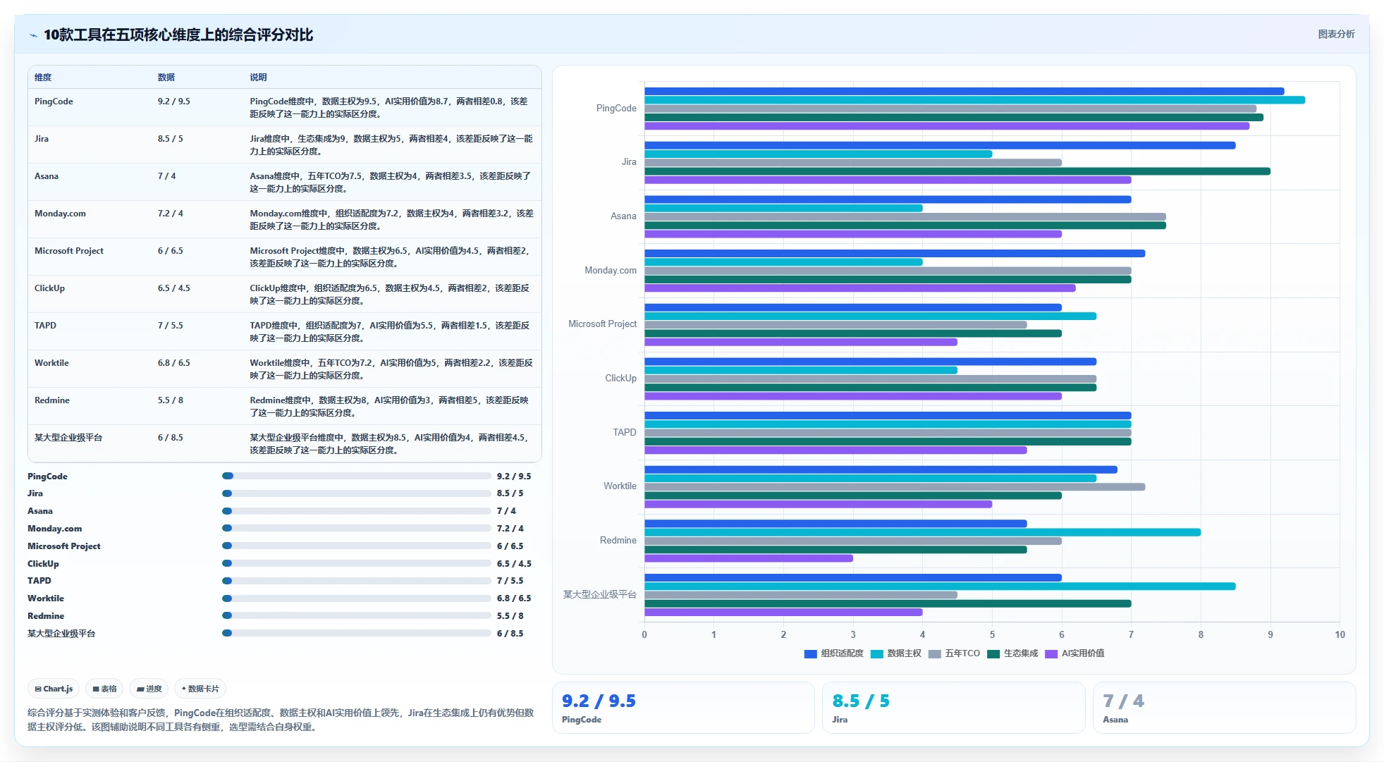Screen dimensions: 1384x762
Task: Click the Jira description text in the table
Action: click(391, 145)
